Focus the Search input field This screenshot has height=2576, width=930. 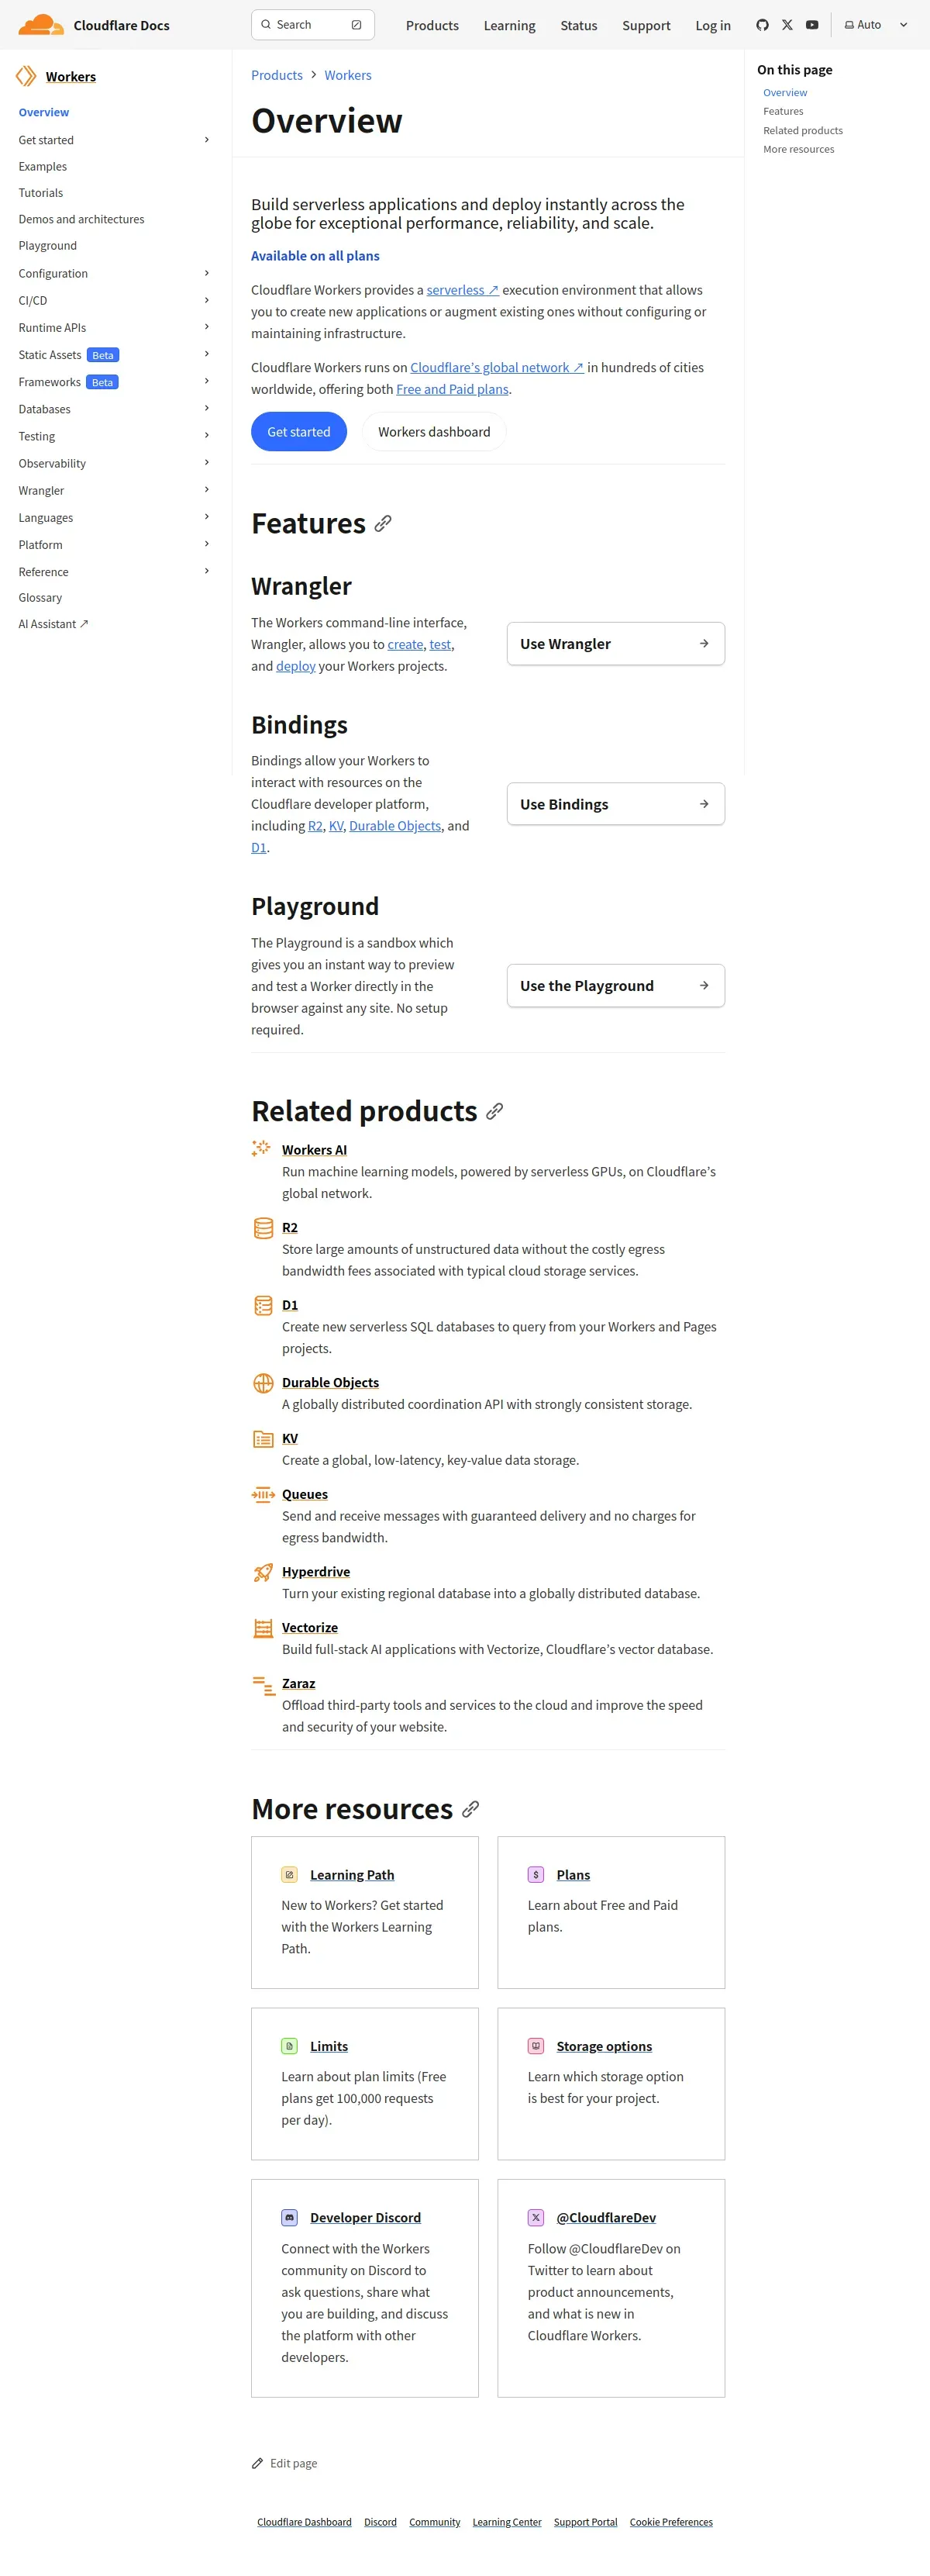[x=312, y=25]
